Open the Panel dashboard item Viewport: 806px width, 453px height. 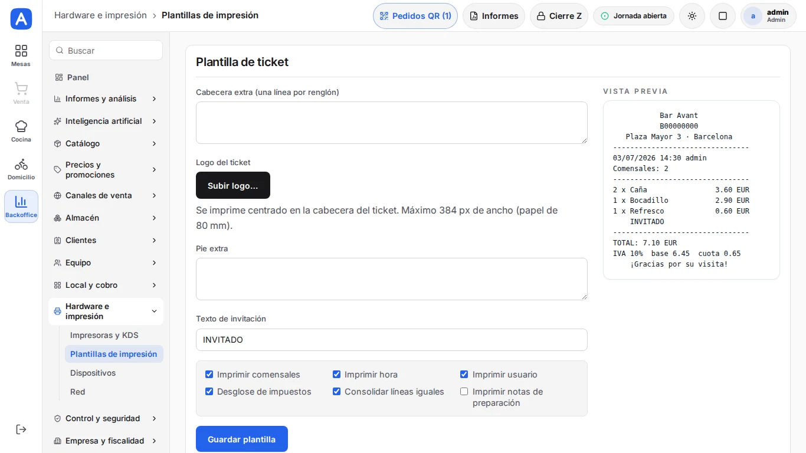[106, 77]
